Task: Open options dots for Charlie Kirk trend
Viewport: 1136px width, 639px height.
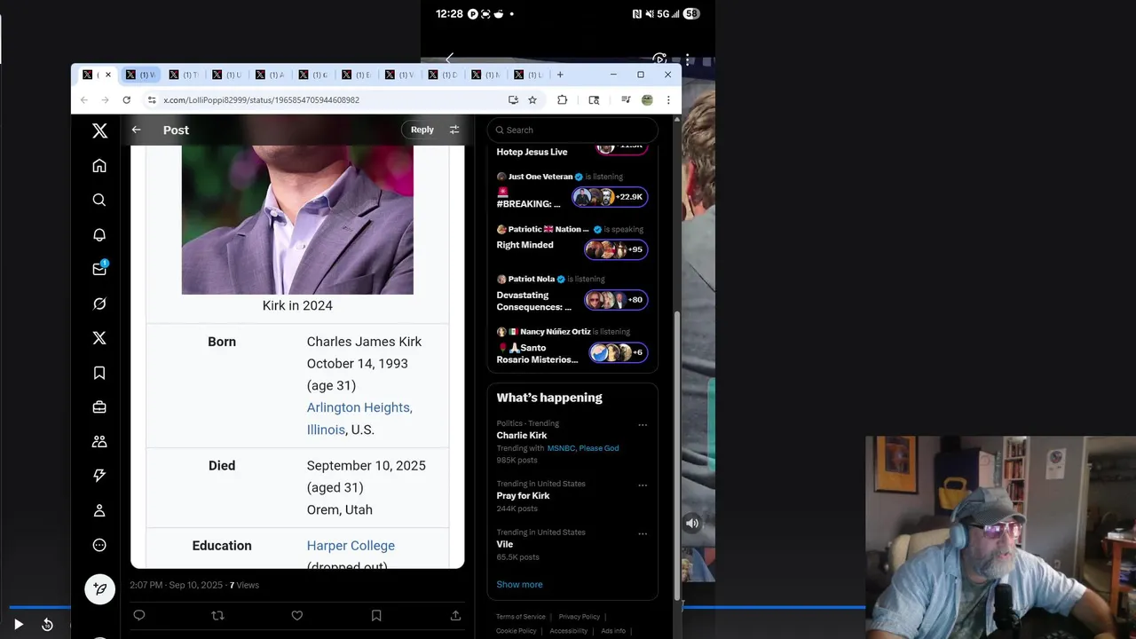Action: 643,425
